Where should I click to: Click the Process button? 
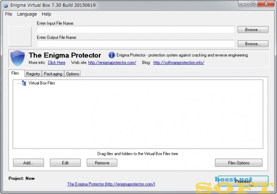coord(243,181)
